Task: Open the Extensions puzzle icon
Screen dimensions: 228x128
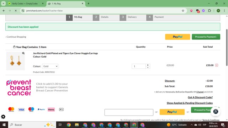Action: pyautogui.click(x=209, y=11)
